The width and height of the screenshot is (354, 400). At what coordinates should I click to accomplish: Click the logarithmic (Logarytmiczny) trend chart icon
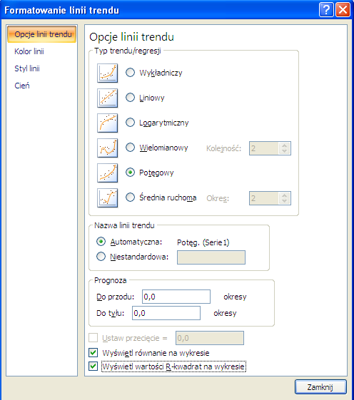[108, 123]
